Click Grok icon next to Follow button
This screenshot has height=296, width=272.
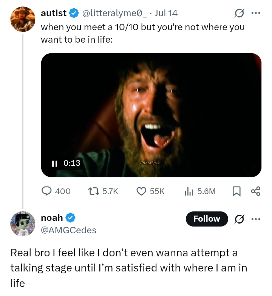click(240, 219)
